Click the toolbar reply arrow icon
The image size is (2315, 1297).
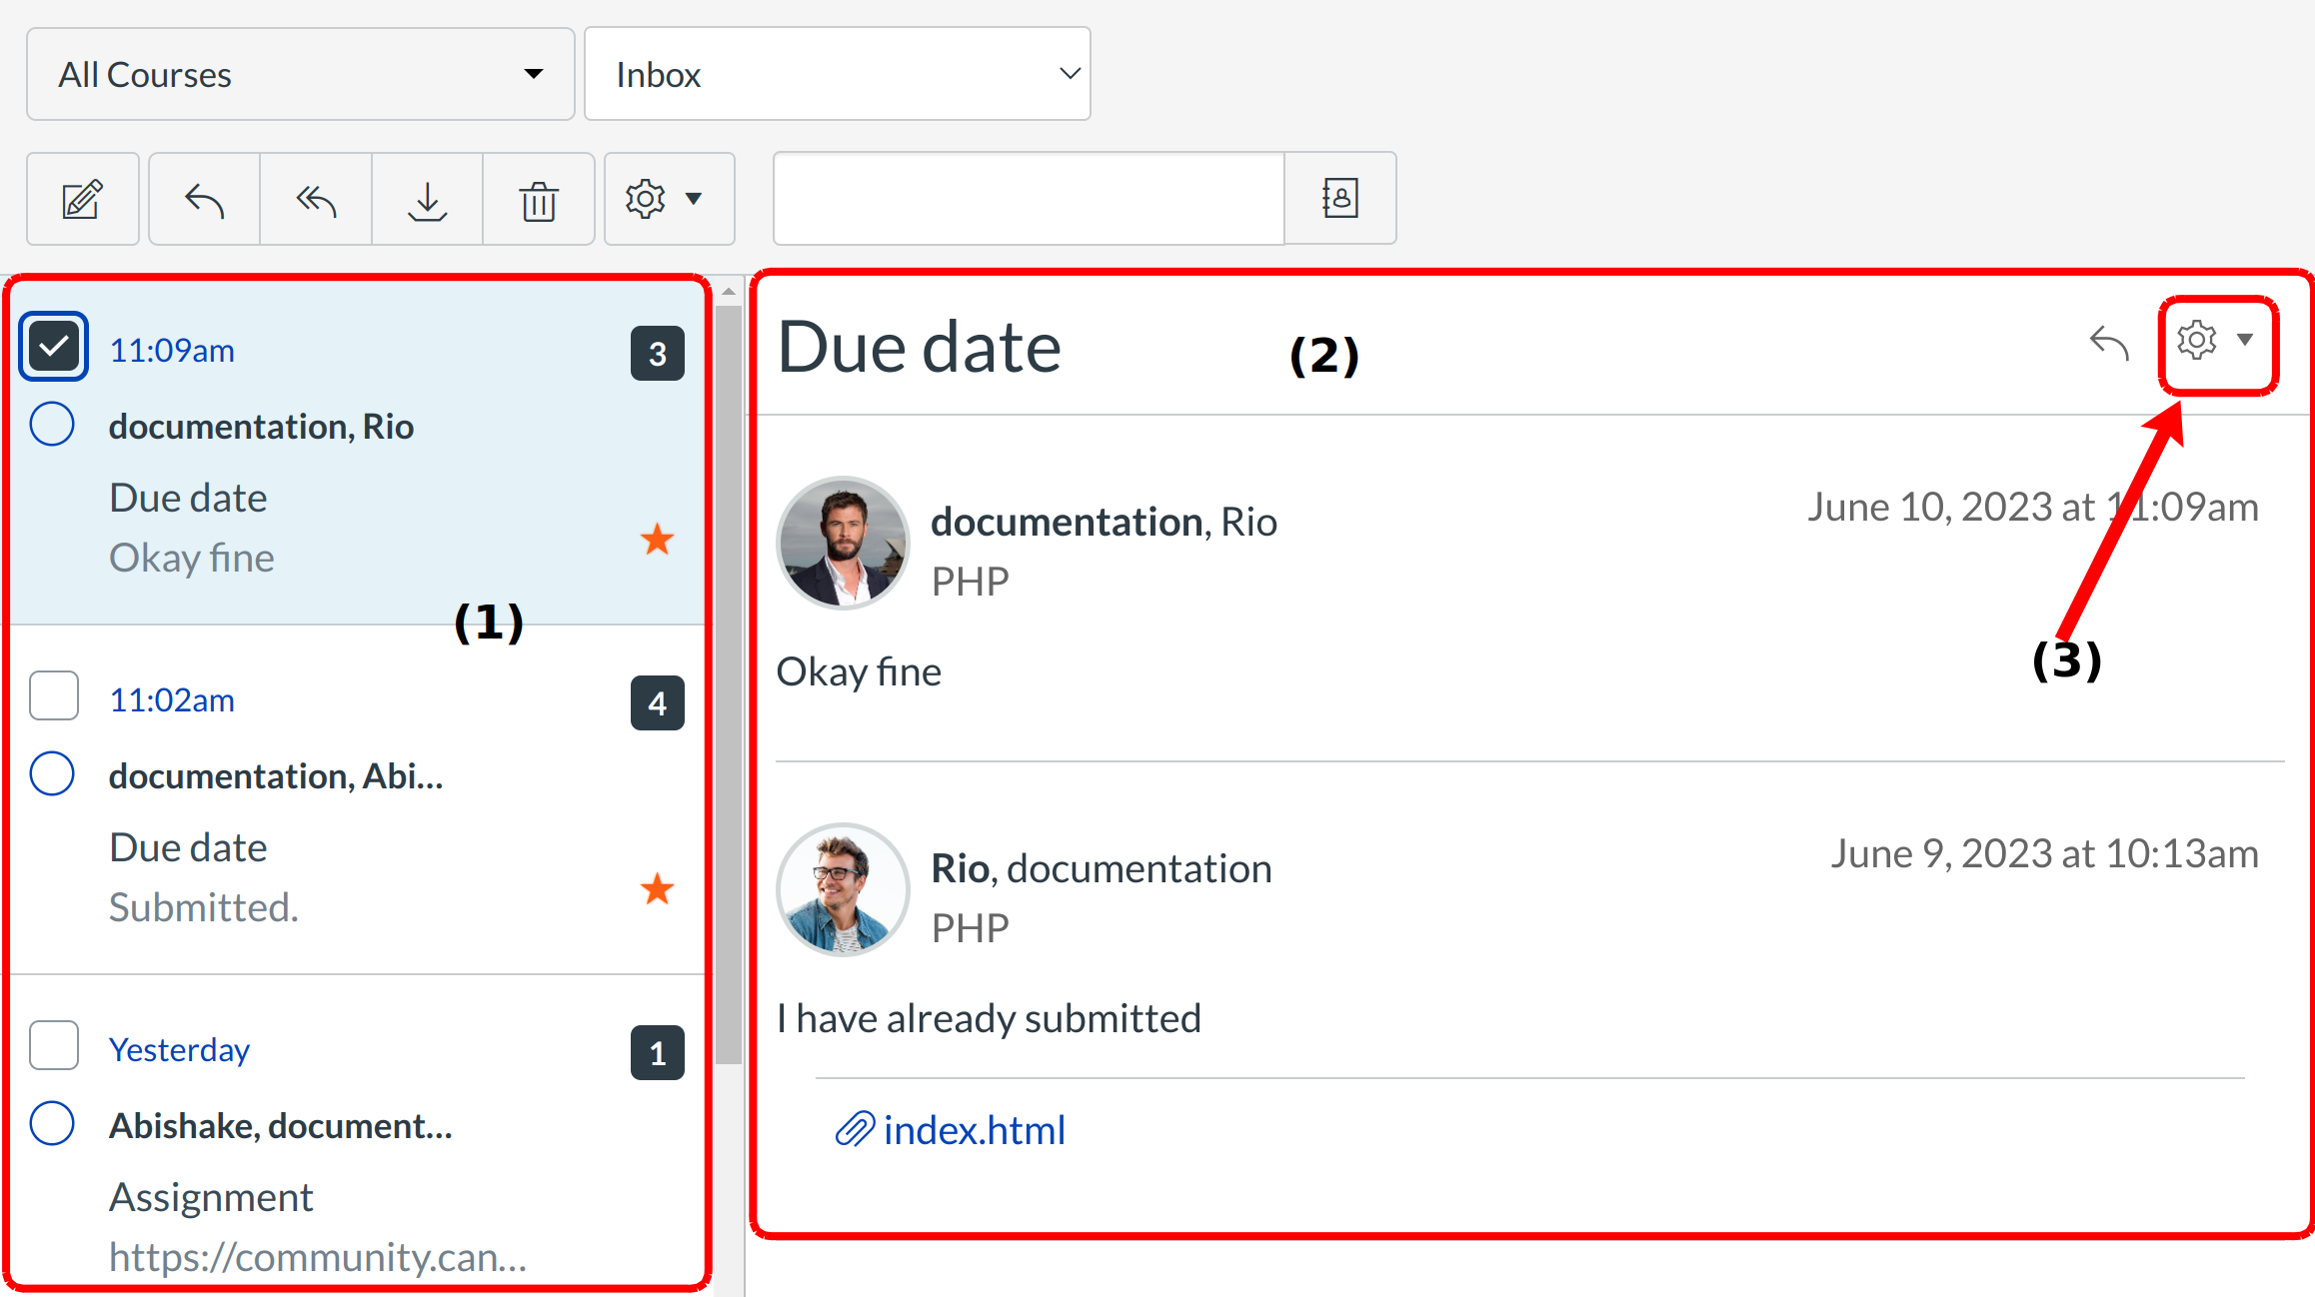pyautogui.click(x=204, y=199)
